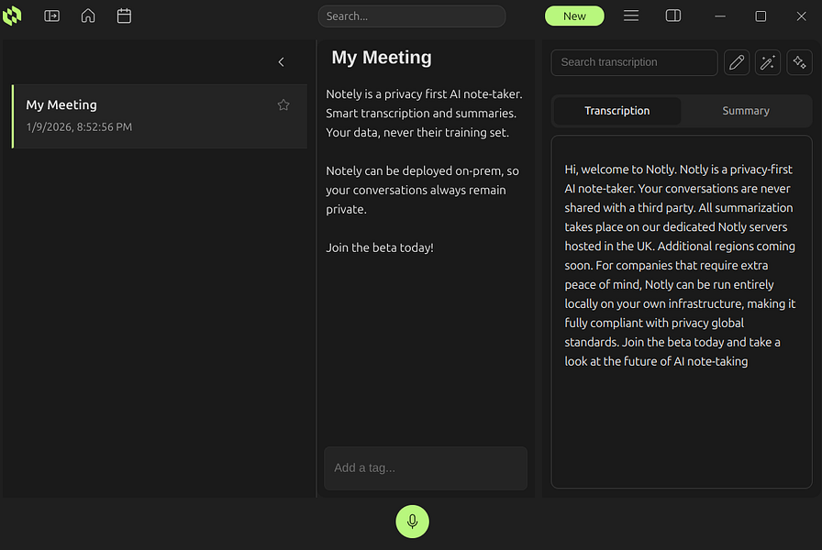Click the 'Join the beta today!' line
This screenshot has height=550, width=822.
pos(380,247)
